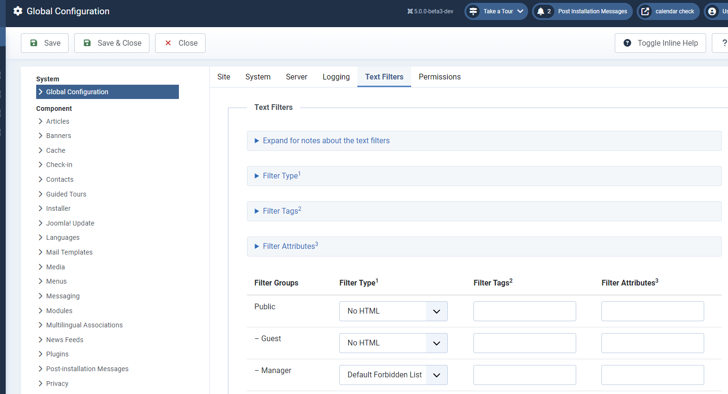
Task: Open the Joomla! Update component settings
Action: pos(70,223)
